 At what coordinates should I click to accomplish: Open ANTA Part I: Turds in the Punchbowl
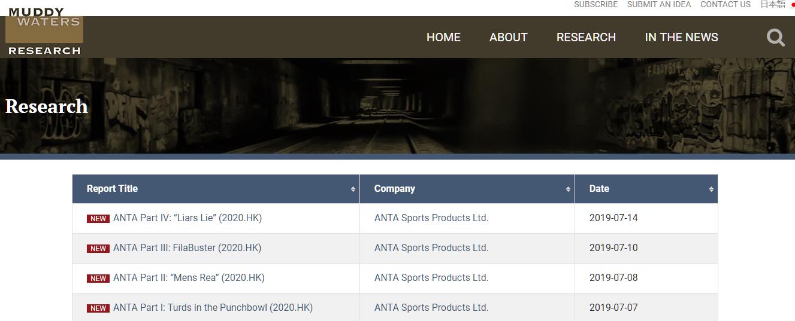click(213, 308)
